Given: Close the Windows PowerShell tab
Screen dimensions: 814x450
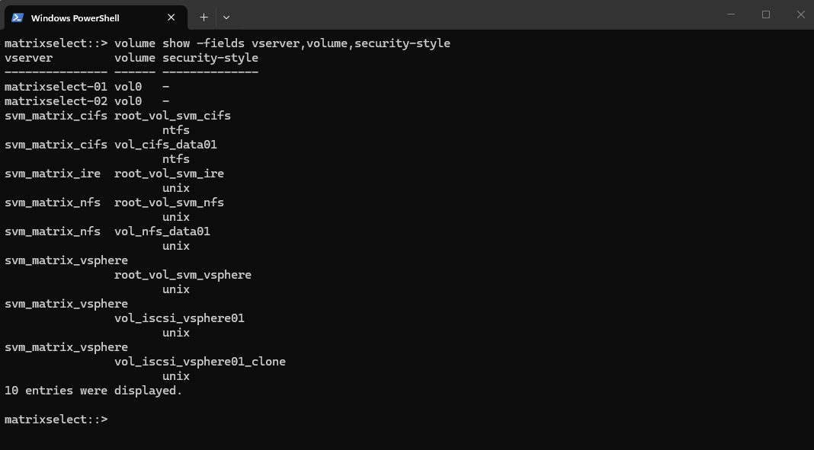Looking at the screenshot, I should (171, 18).
